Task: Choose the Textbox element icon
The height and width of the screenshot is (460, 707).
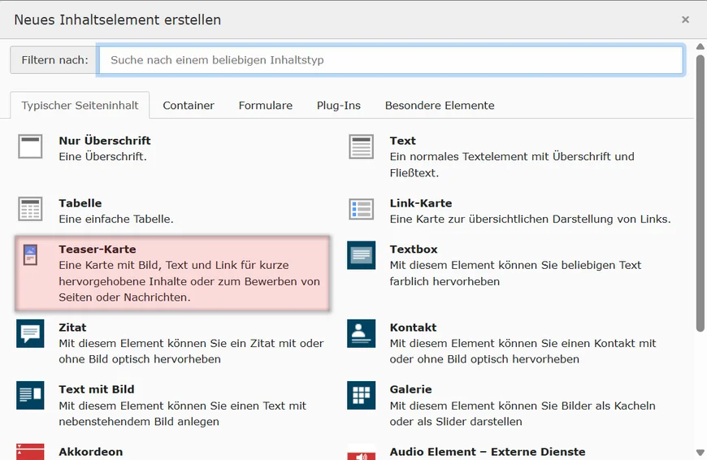Action: [361, 255]
